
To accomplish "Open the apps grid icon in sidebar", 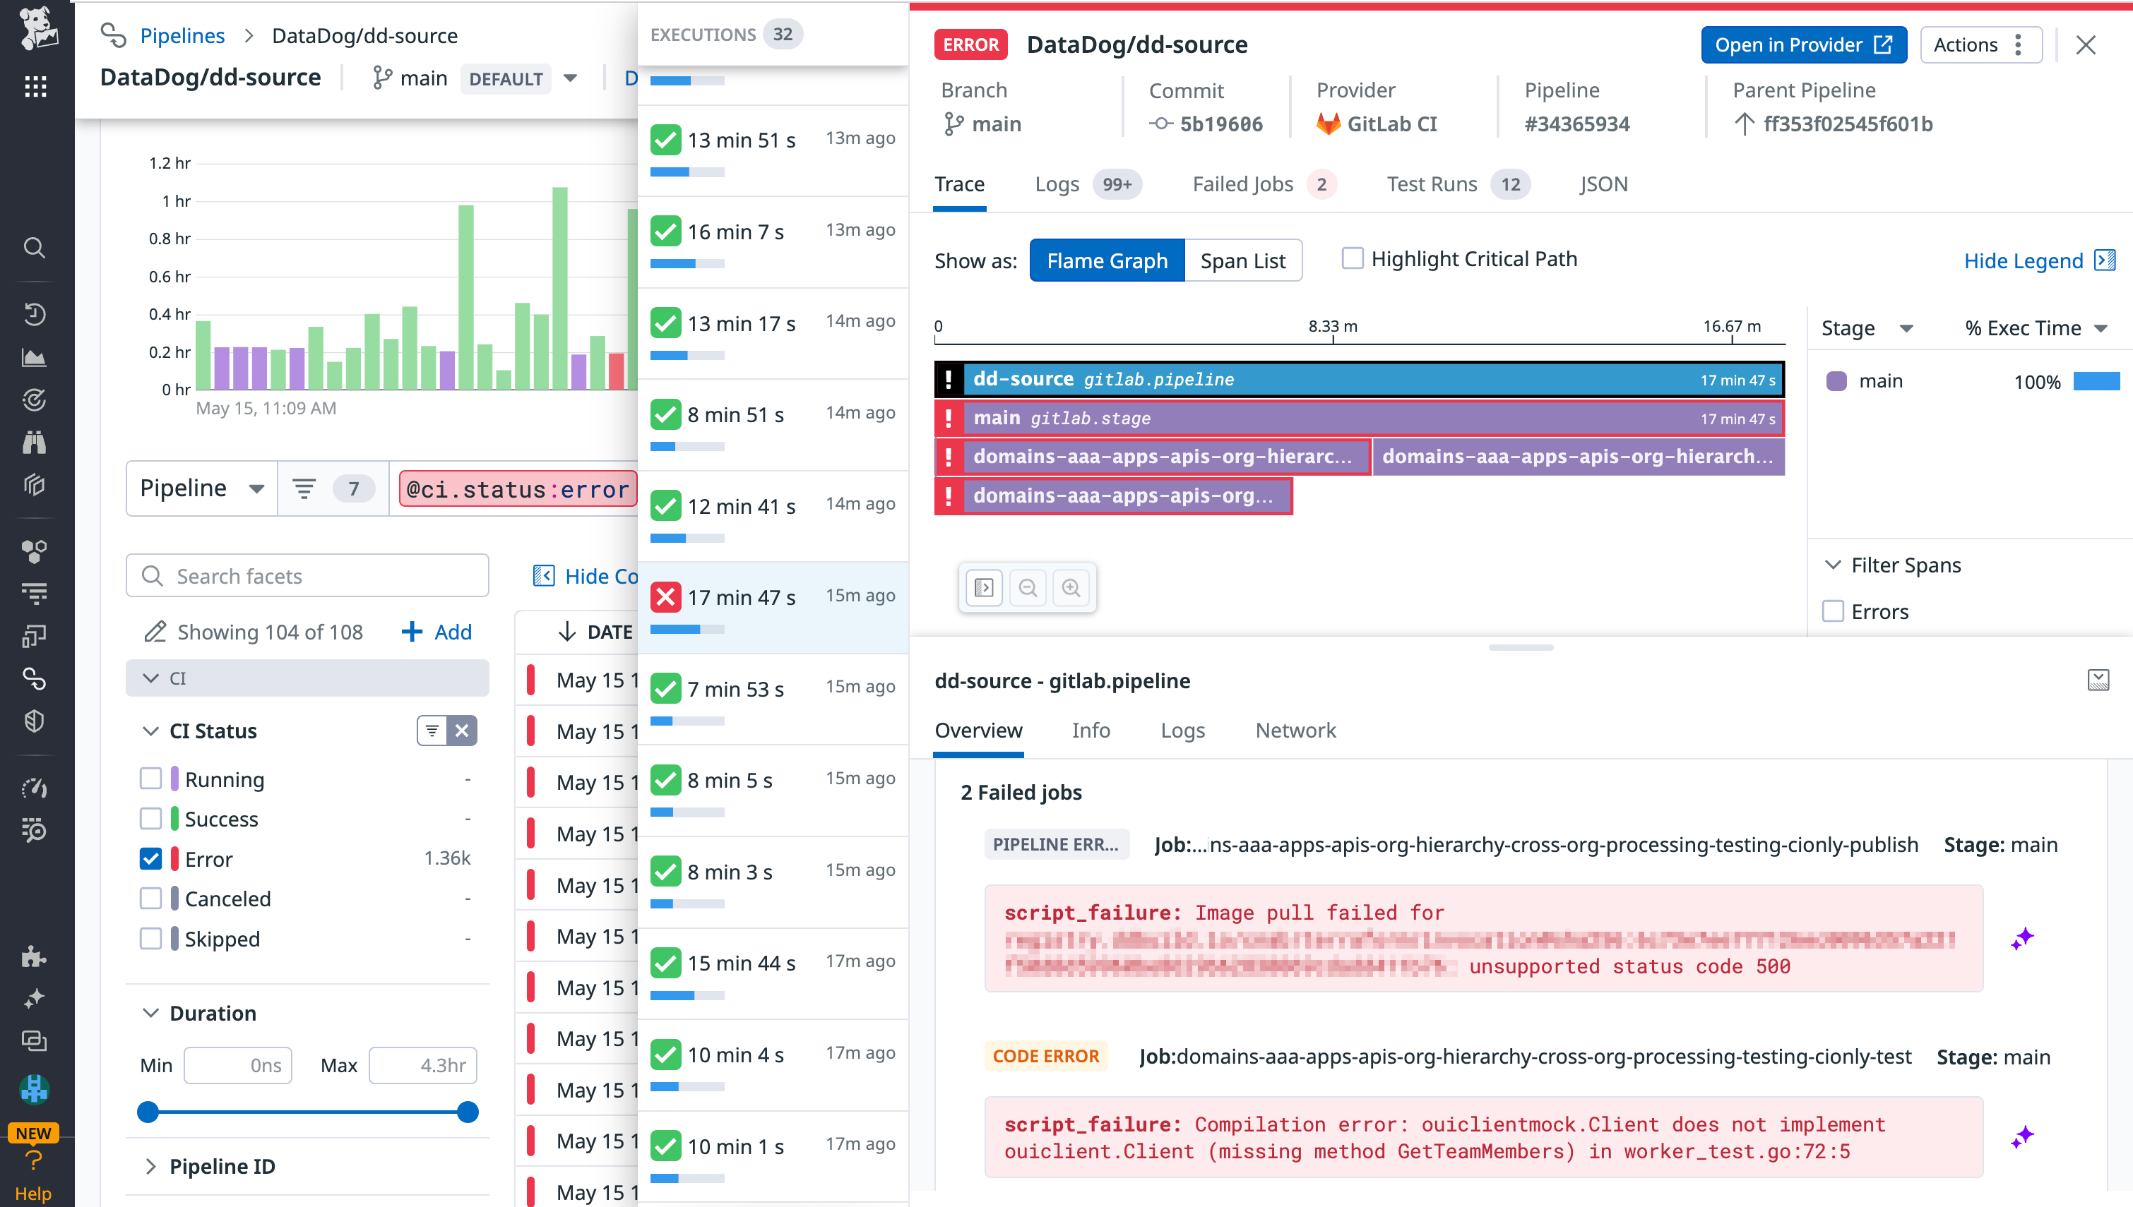I will [35, 86].
